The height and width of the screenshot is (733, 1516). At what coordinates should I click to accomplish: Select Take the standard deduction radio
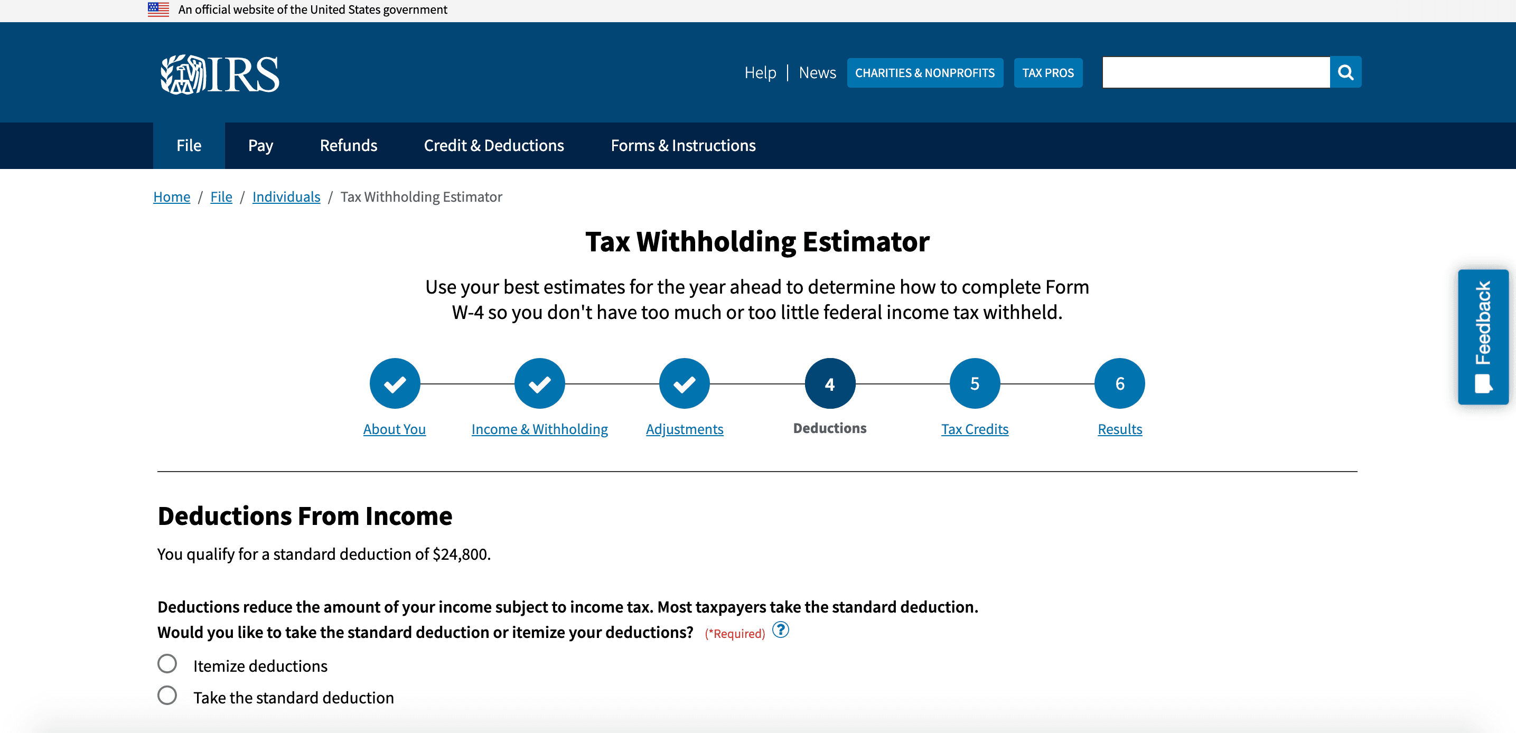(x=167, y=696)
